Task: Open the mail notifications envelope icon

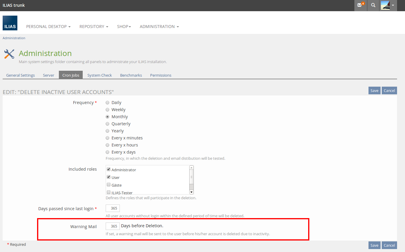Action: coord(360,5)
